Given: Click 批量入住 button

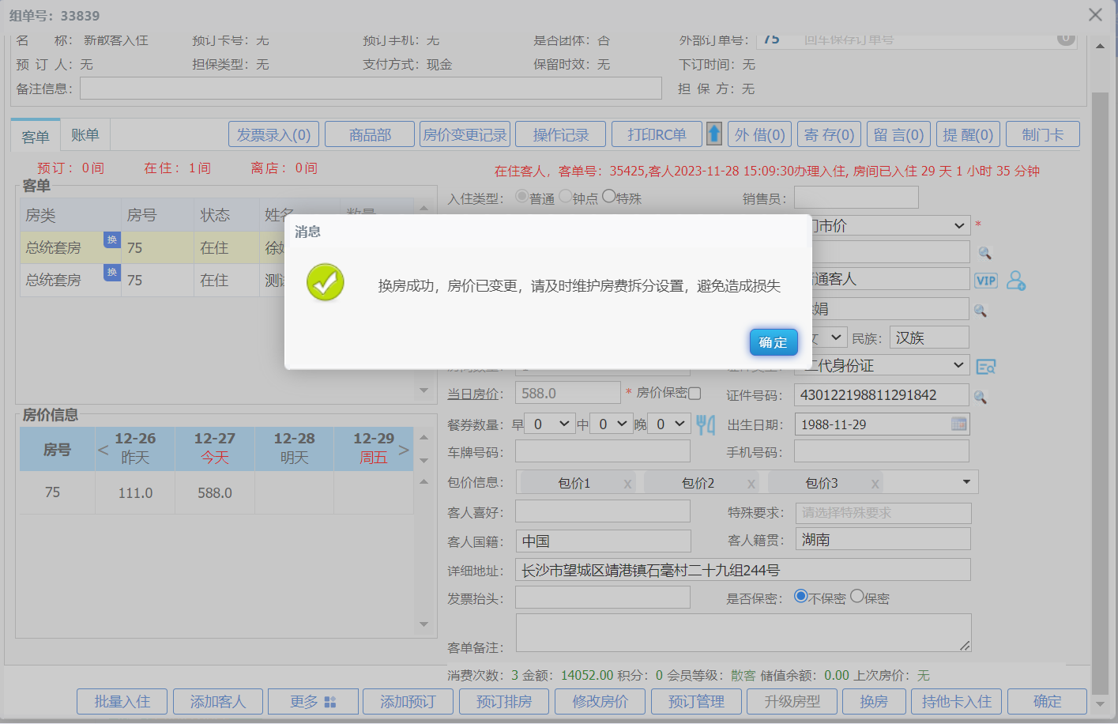Looking at the screenshot, I should tap(122, 702).
